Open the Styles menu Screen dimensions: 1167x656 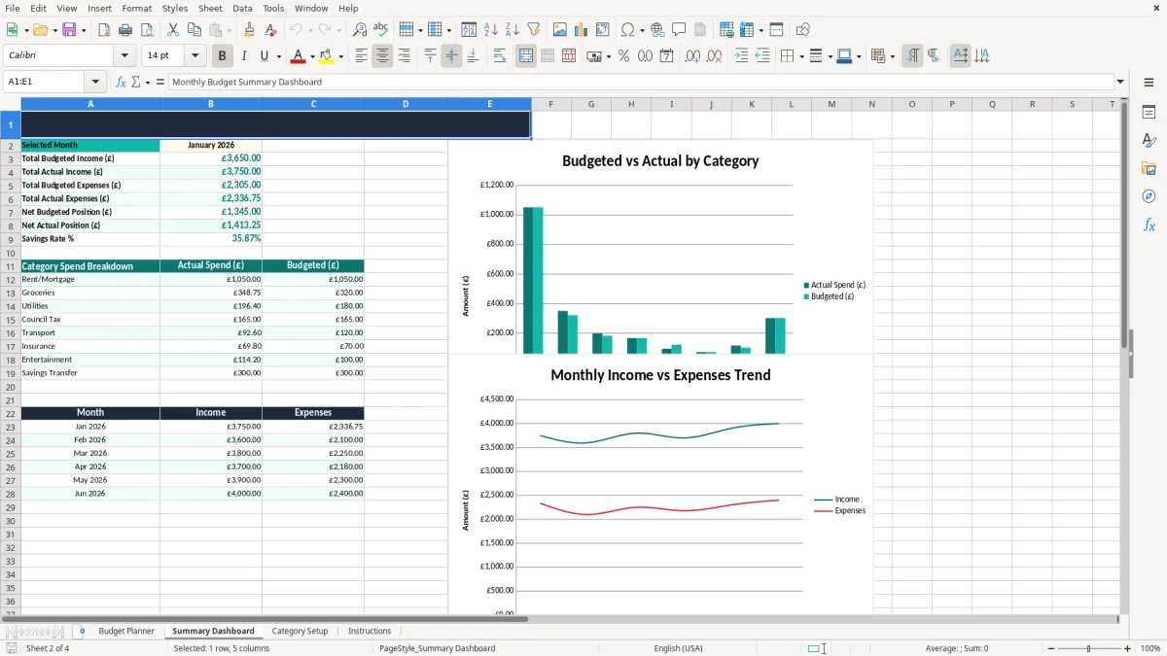point(175,8)
